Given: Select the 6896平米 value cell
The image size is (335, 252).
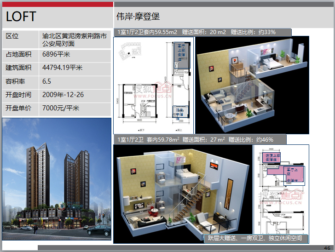Looking at the screenshot, I should coord(75,55).
